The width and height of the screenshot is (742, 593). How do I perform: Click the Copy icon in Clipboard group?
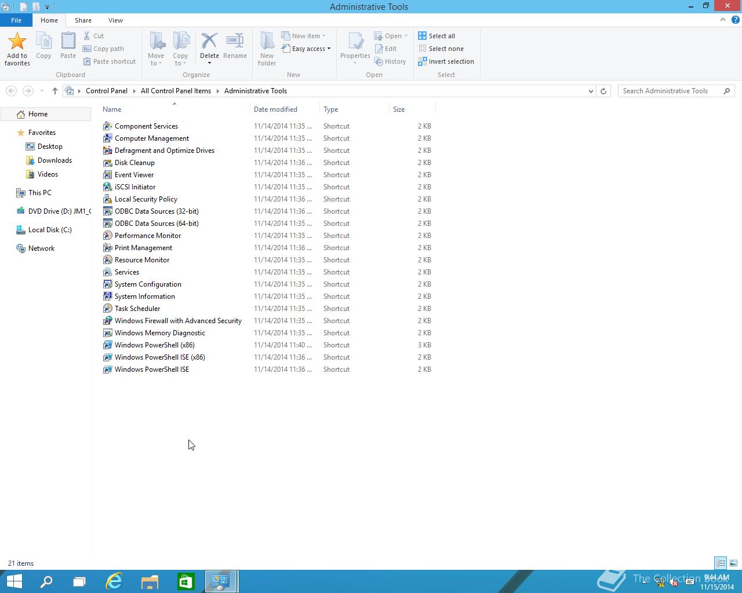43,41
